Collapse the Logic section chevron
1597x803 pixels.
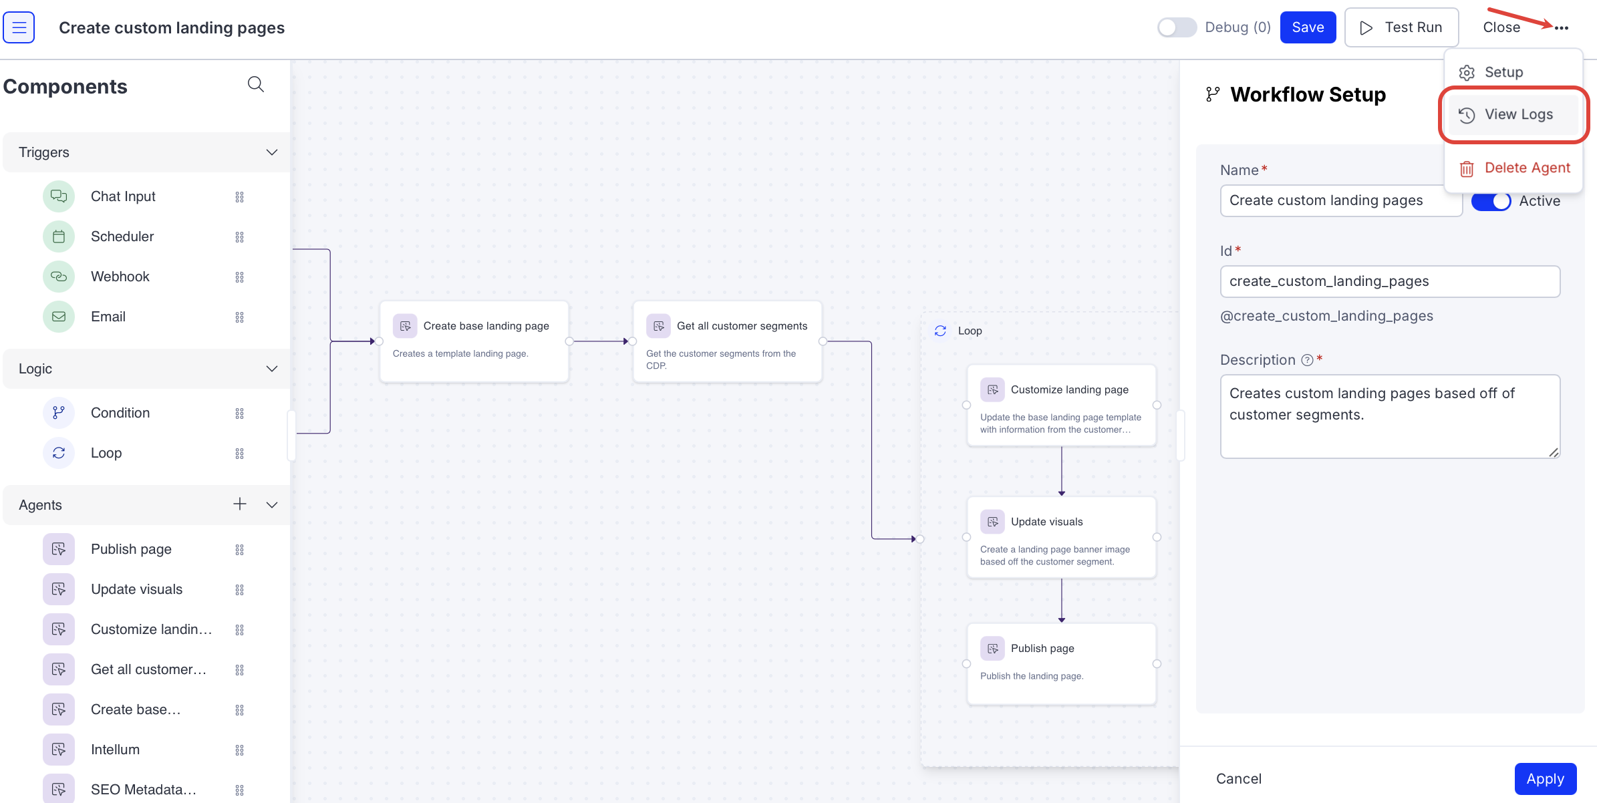coord(272,369)
